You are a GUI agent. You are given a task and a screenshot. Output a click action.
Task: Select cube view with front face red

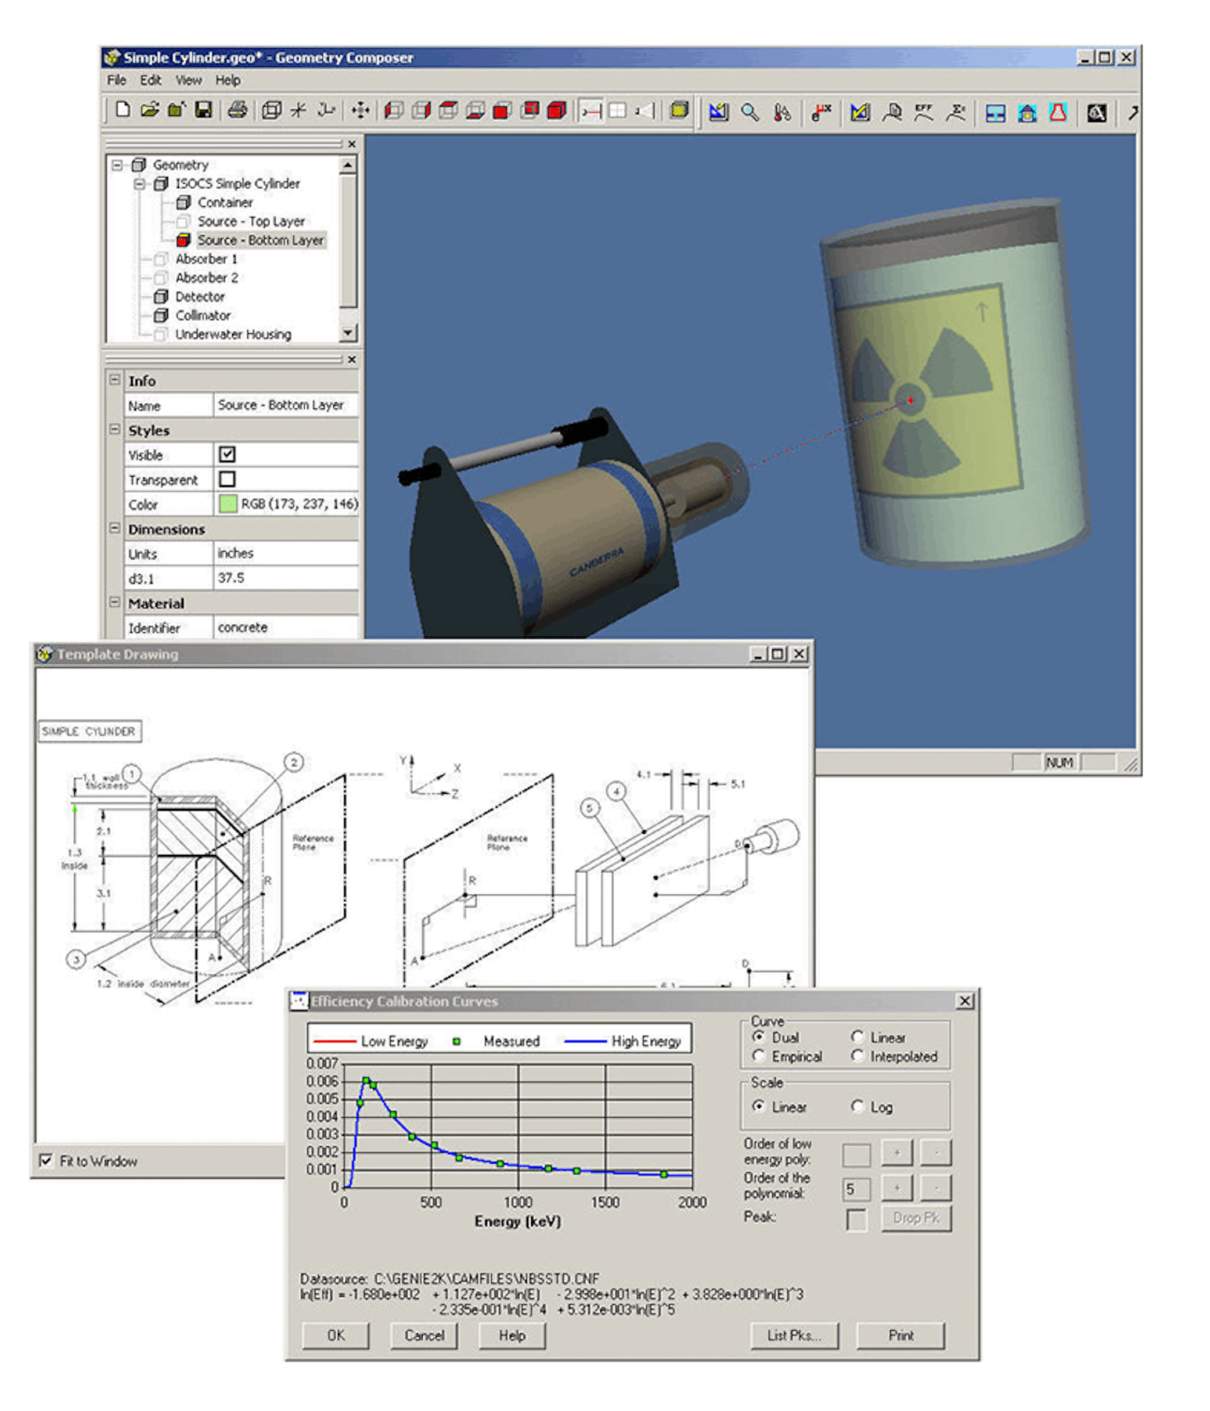tap(502, 110)
